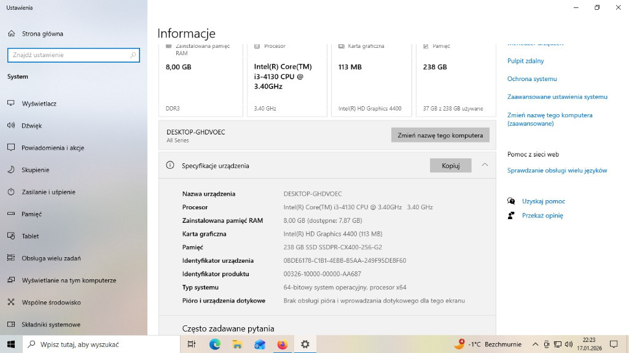
Task: Select the Tablet icon in sidebar
Action: pyautogui.click(x=11, y=236)
